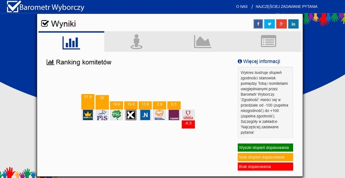The width and height of the screenshot is (345, 178).
Task: Select the .N Nowoczesna logo
Action: click(145, 115)
